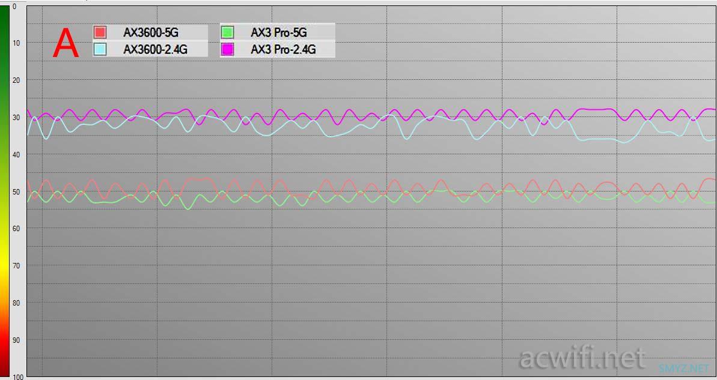Select the AX3600-5G legend label
This screenshot has width=717, height=380.
pos(151,32)
